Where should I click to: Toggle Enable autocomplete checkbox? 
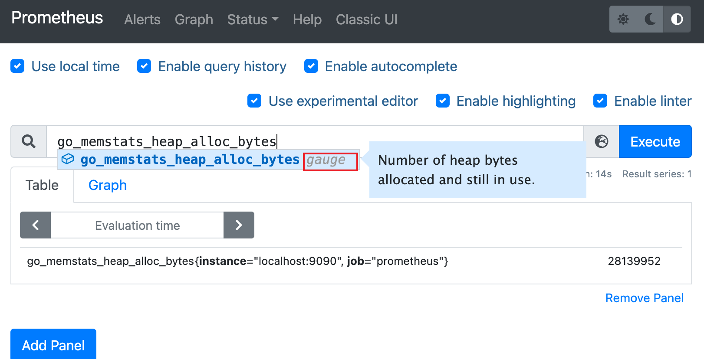click(311, 66)
